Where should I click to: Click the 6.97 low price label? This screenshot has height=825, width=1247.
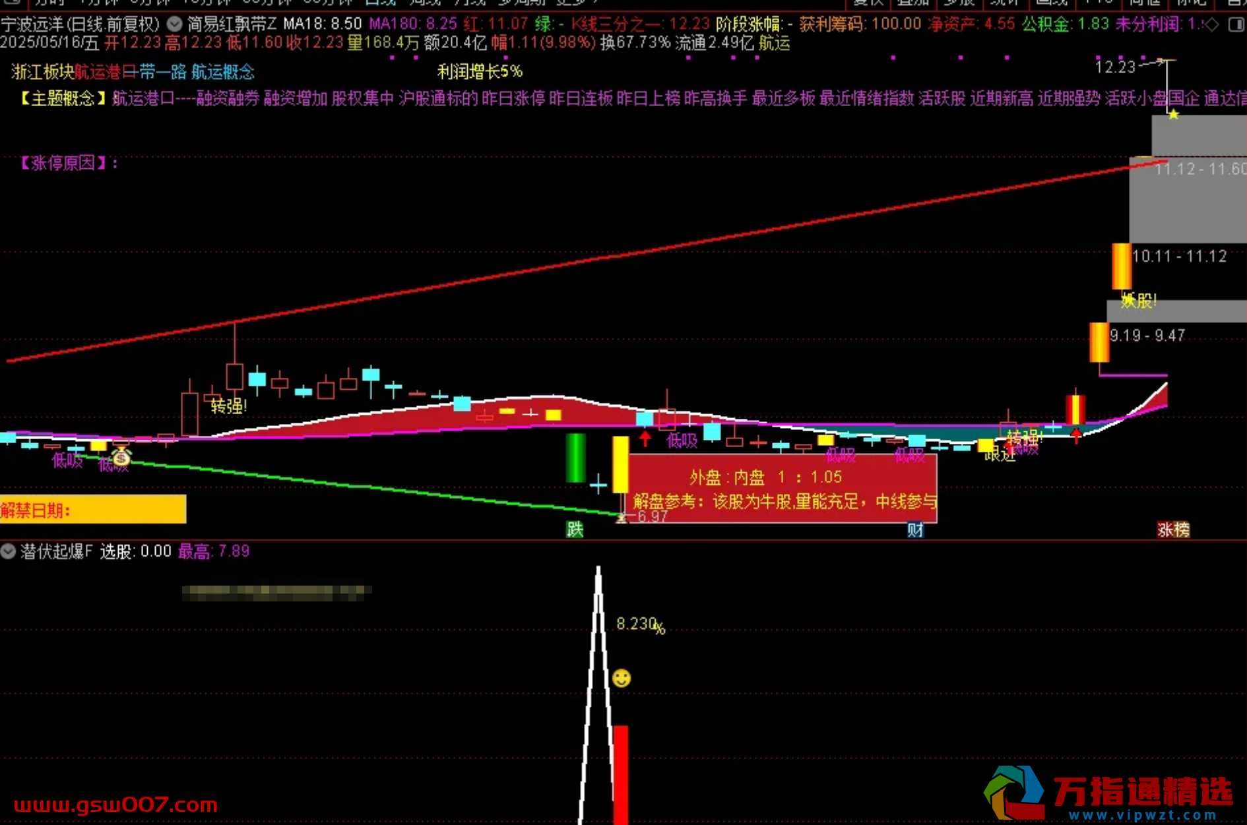653,516
